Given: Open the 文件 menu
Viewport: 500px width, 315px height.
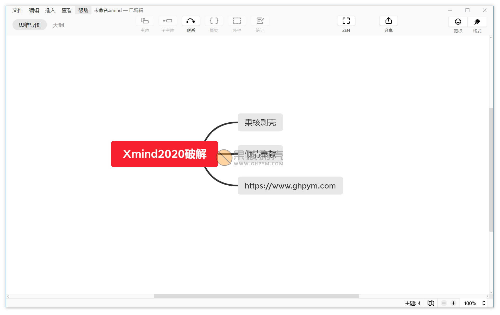Looking at the screenshot, I should 17,10.
